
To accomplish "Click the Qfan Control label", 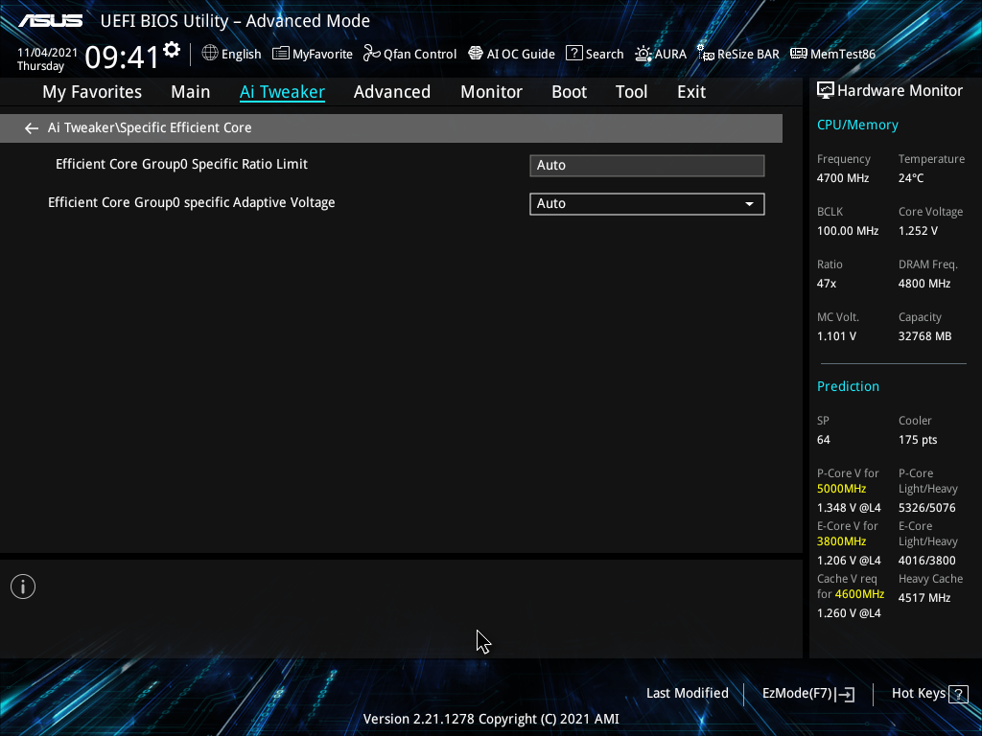I will (420, 55).
